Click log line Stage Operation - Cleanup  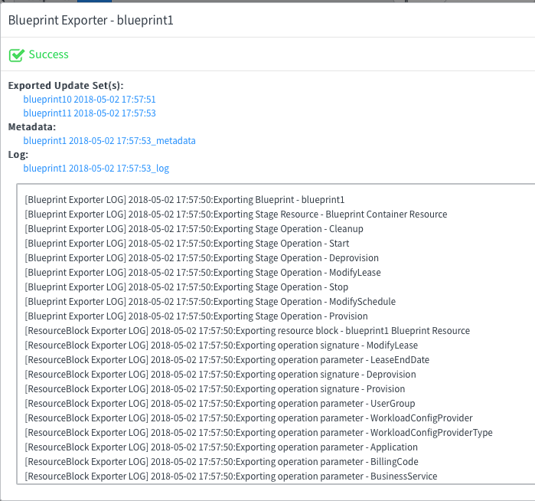click(x=194, y=229)
